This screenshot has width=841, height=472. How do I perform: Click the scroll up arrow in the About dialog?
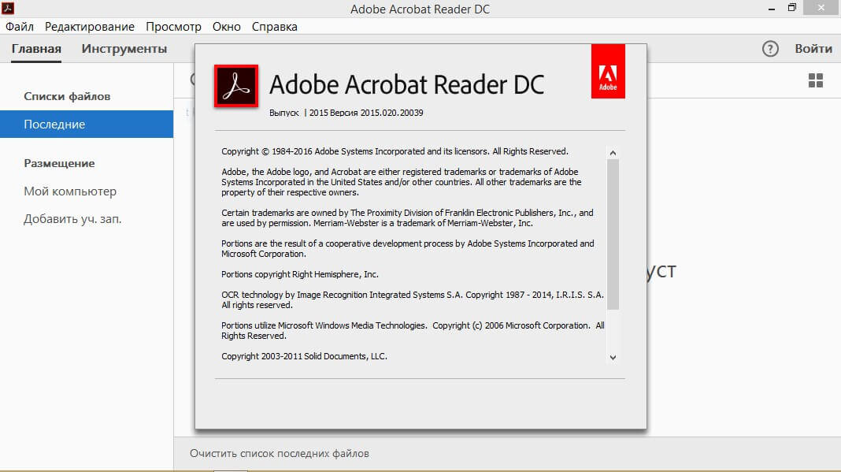click(x=613, y=153)
